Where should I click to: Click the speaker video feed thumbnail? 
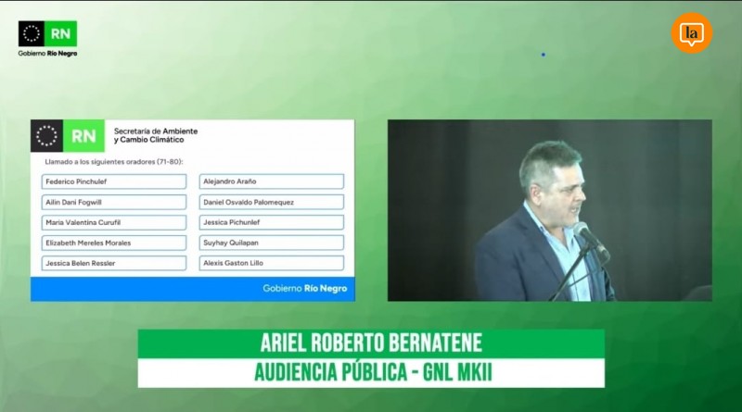[x=549, y=210]
